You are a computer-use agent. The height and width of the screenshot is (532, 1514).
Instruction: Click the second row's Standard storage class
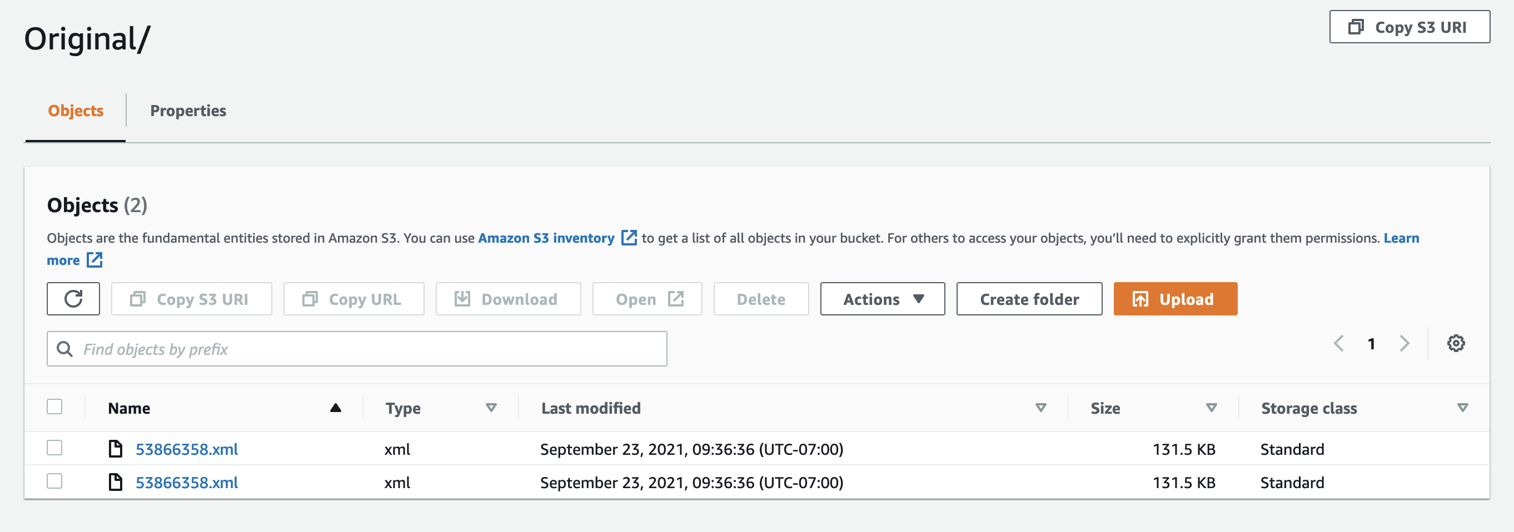[1292, 483]
